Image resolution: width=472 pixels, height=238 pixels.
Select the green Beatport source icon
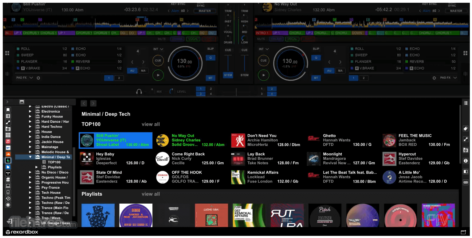pyautogui.click(x=8, y=160)
